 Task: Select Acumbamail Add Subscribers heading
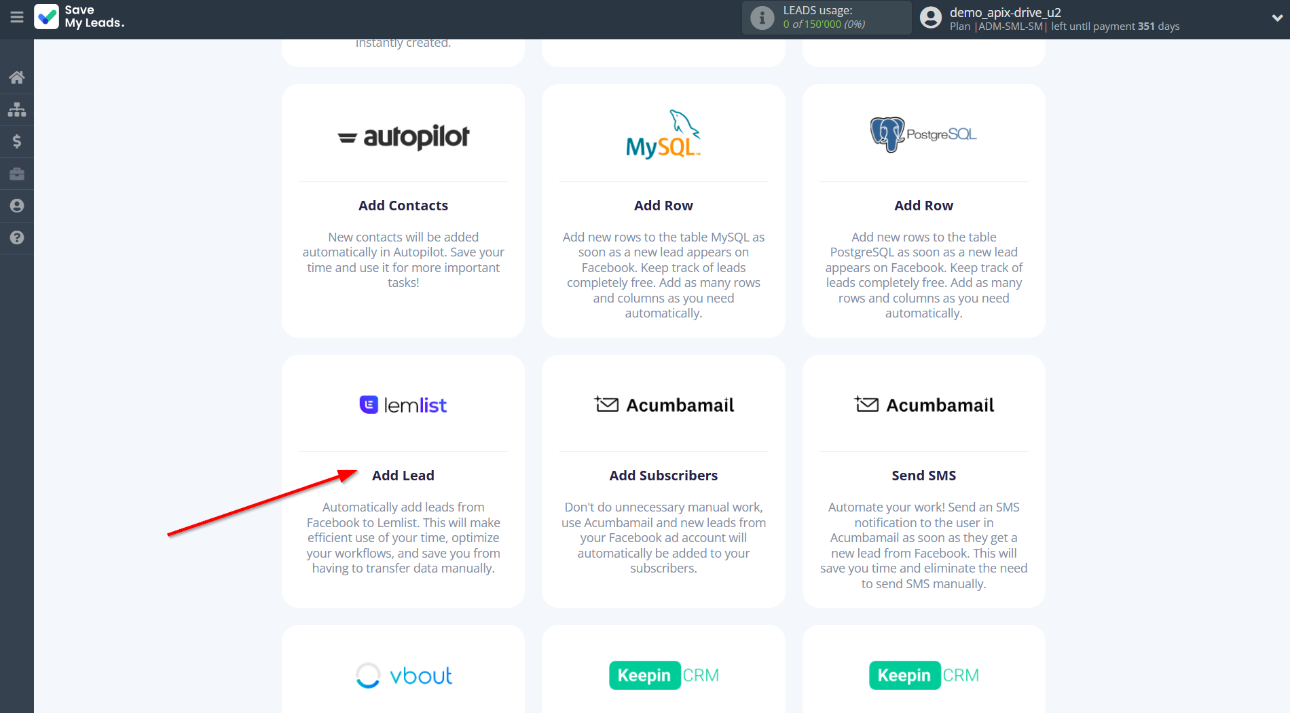pyautogui.click(x=663, y=476)
